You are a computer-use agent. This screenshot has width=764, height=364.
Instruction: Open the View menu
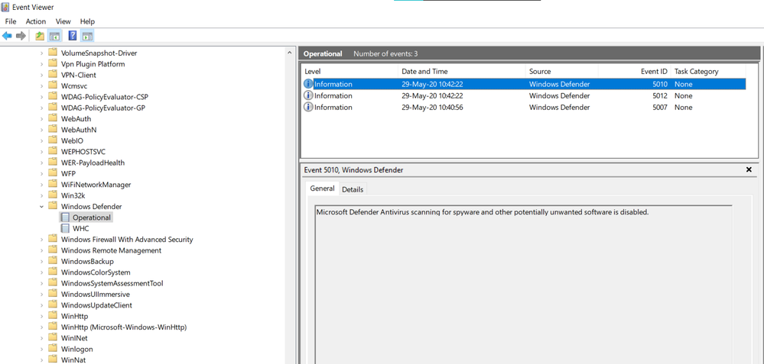click(x=63, y=21)
